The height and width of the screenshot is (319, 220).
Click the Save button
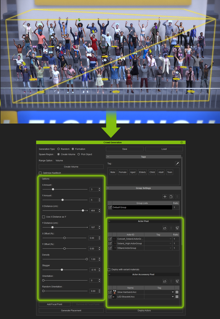pyautogui.click(x=125, y=149)
